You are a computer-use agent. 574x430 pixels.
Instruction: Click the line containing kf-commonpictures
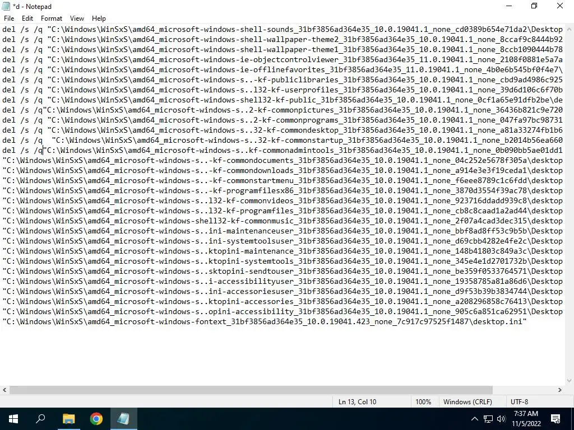(283, 110)
